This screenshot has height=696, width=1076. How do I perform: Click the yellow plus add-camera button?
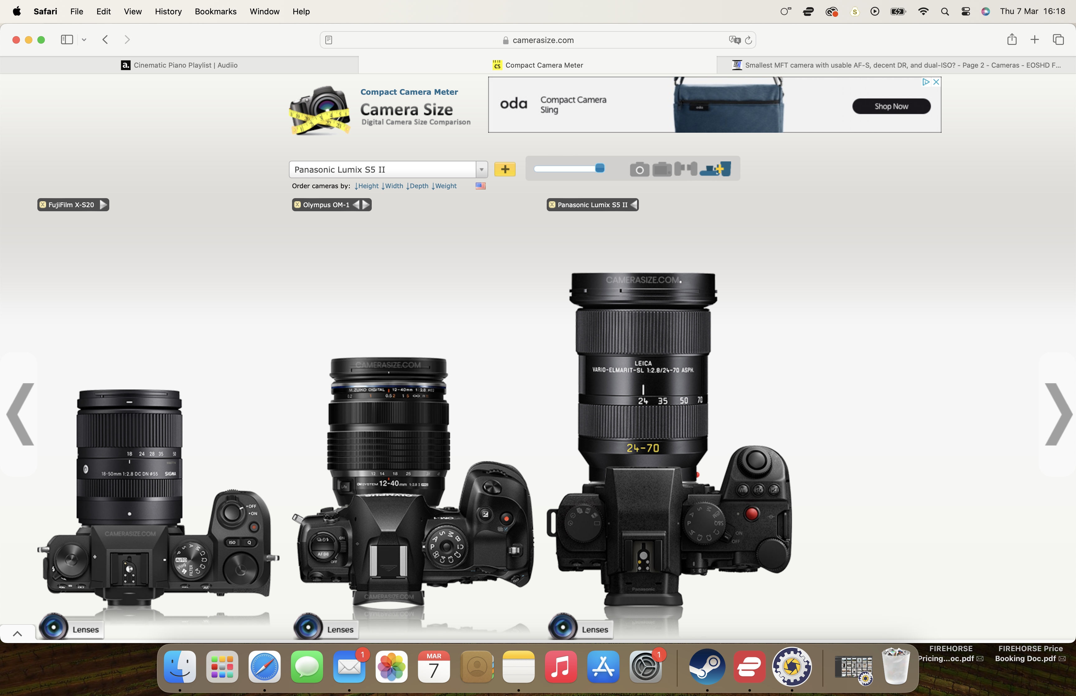coord(505,169)
